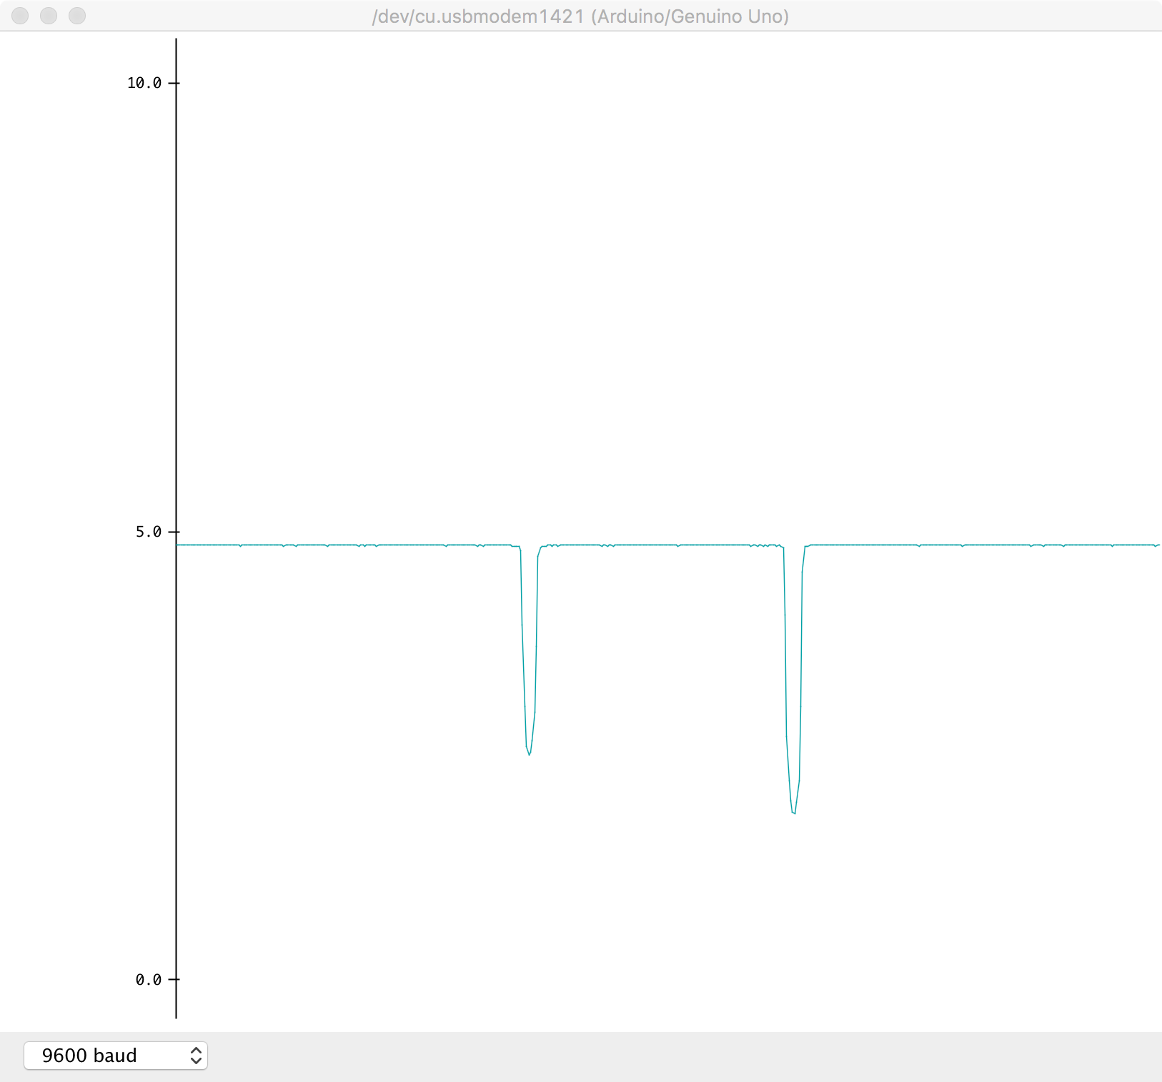Image resolution: width=1162 pixels, height=1082 pixels.
Task: Click the right end of the plotted signal
Action: click(x=1158, y=545)
